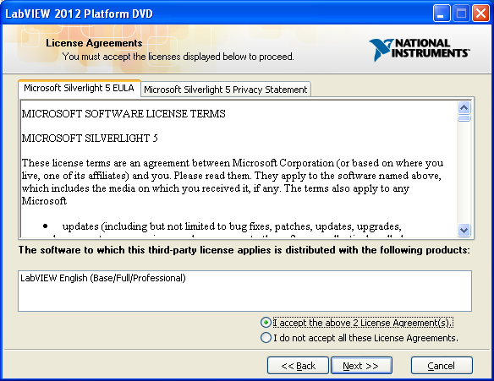Close the LabVIEW installer window
The width and height of the screenshot is (494, 381).
pyautogui.click(x=480, y=14)
